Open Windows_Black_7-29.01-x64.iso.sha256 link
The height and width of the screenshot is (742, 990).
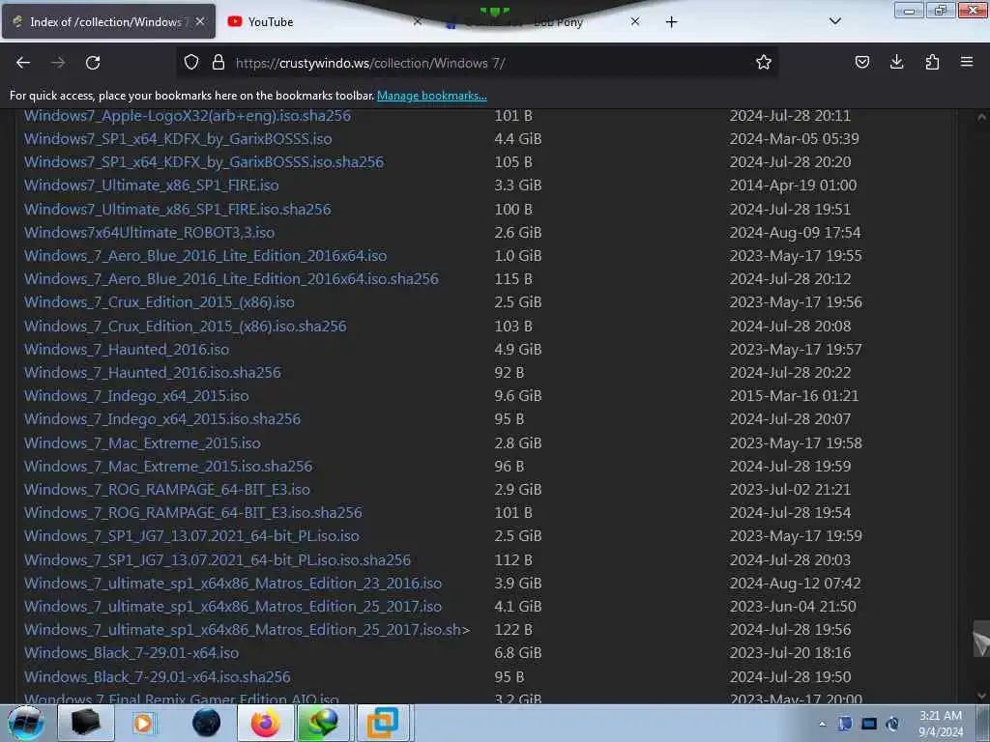click(x=158, y=677)
